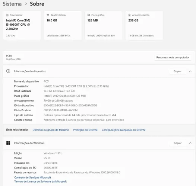Click Renomear este computador button

point(173,57)
